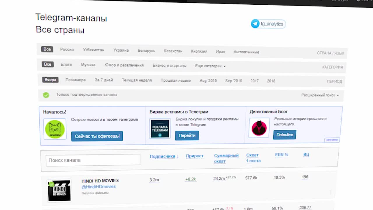Expand the Еще категории dropdown
This screenshot has width=373, height=210.
[x=210, y=66]
